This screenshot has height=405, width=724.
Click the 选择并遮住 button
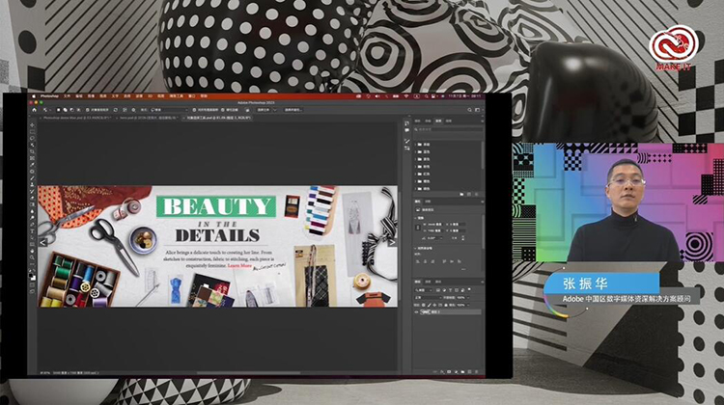pyautogui.click(x=293, y=110)
